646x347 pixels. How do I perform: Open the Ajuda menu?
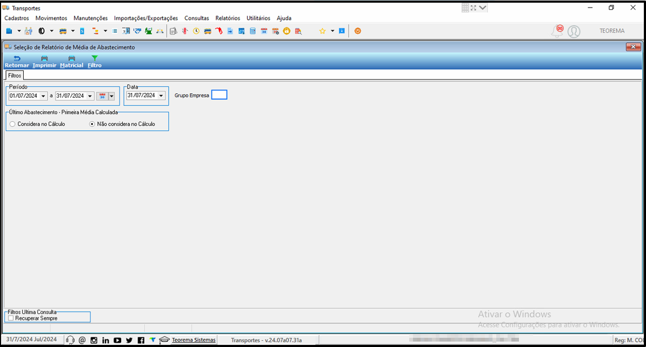click(284, 18)
